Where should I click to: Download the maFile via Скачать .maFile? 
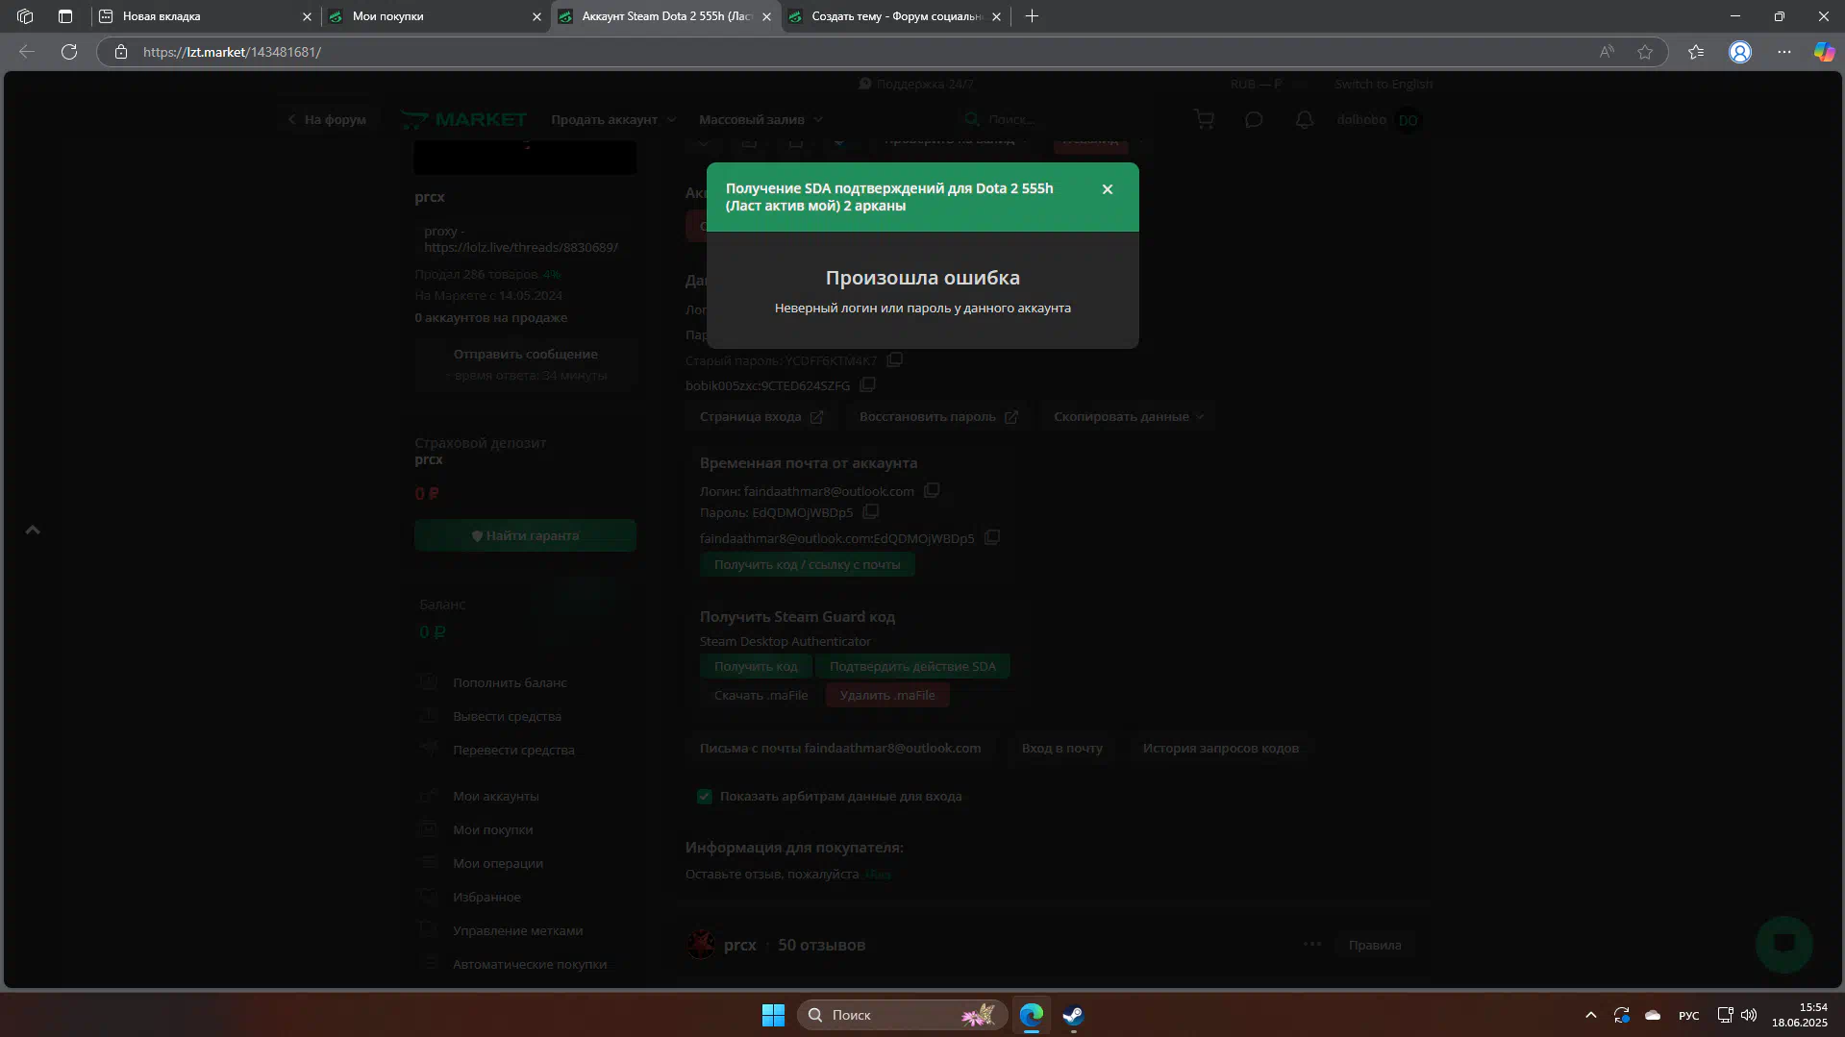coord(760,695)
